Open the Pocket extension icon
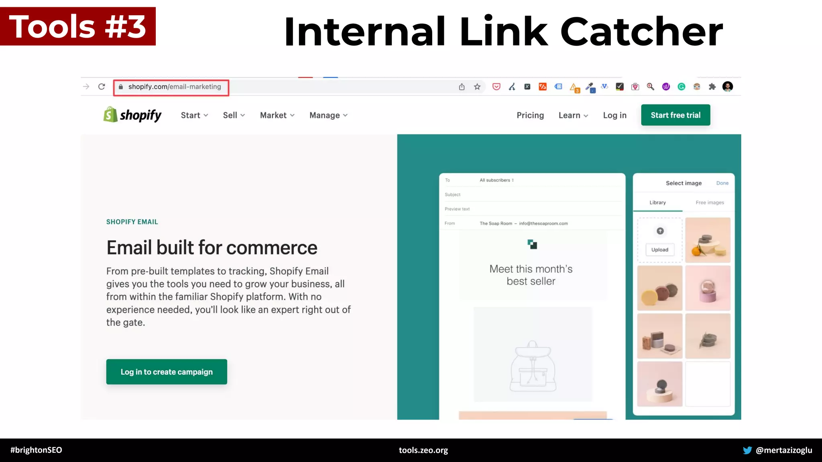Viewport: 822px width, 462px height. point(496,87)
